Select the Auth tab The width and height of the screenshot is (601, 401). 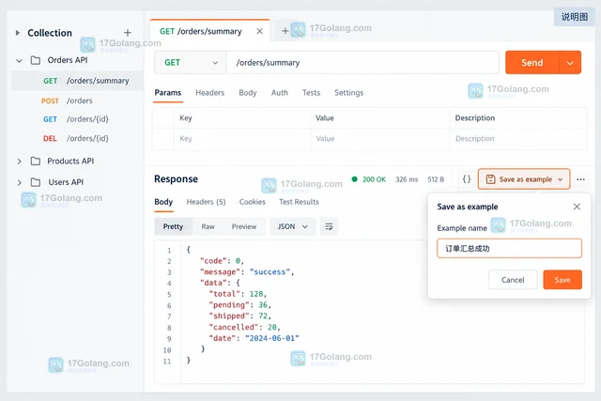tap(280, 93)
